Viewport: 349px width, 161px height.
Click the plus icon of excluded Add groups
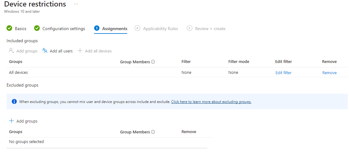[11, 121]
